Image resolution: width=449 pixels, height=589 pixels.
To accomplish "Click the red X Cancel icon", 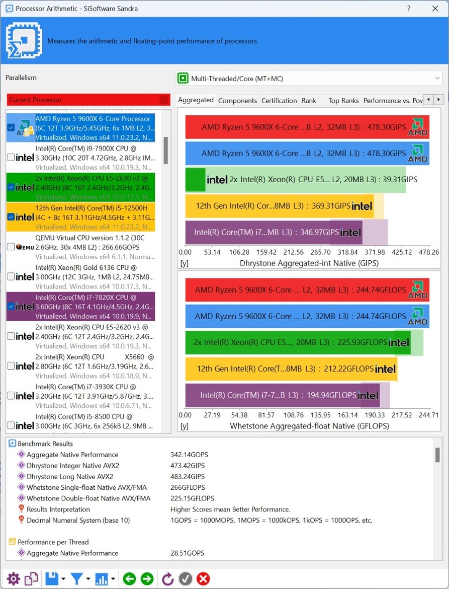I will [203, 578].
